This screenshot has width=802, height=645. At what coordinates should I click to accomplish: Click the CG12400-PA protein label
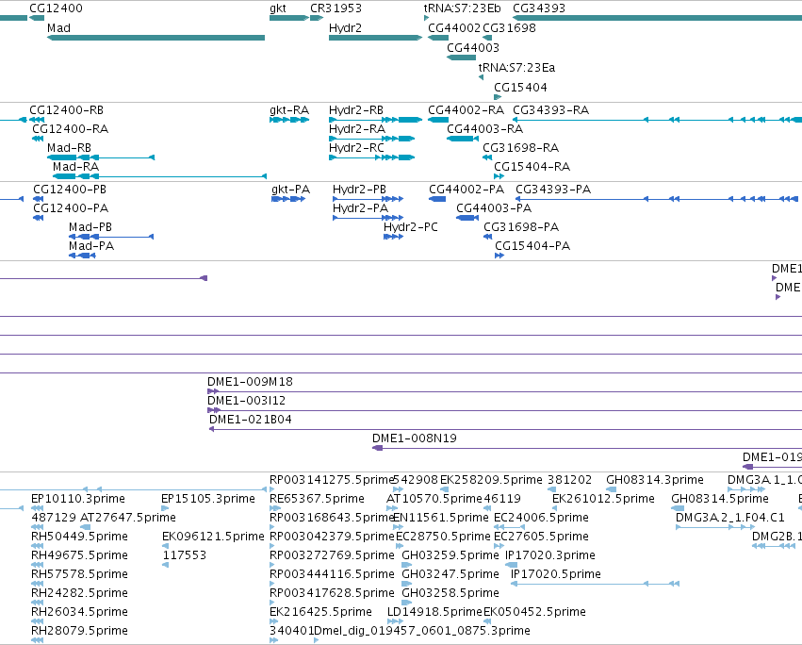tap(71, 208)
